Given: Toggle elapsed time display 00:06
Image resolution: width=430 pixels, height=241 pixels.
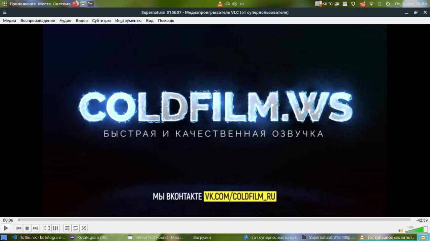Looking at the screenshot, I should (x=8, y=220).
